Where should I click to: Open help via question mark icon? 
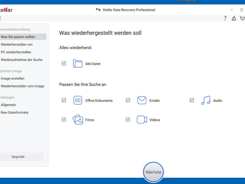225,18
